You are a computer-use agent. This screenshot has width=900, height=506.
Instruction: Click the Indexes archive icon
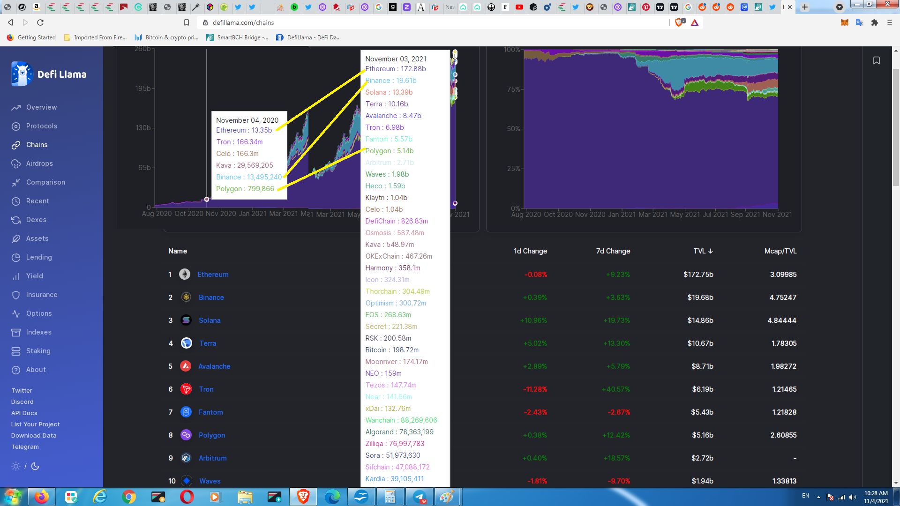pos(16,332)
